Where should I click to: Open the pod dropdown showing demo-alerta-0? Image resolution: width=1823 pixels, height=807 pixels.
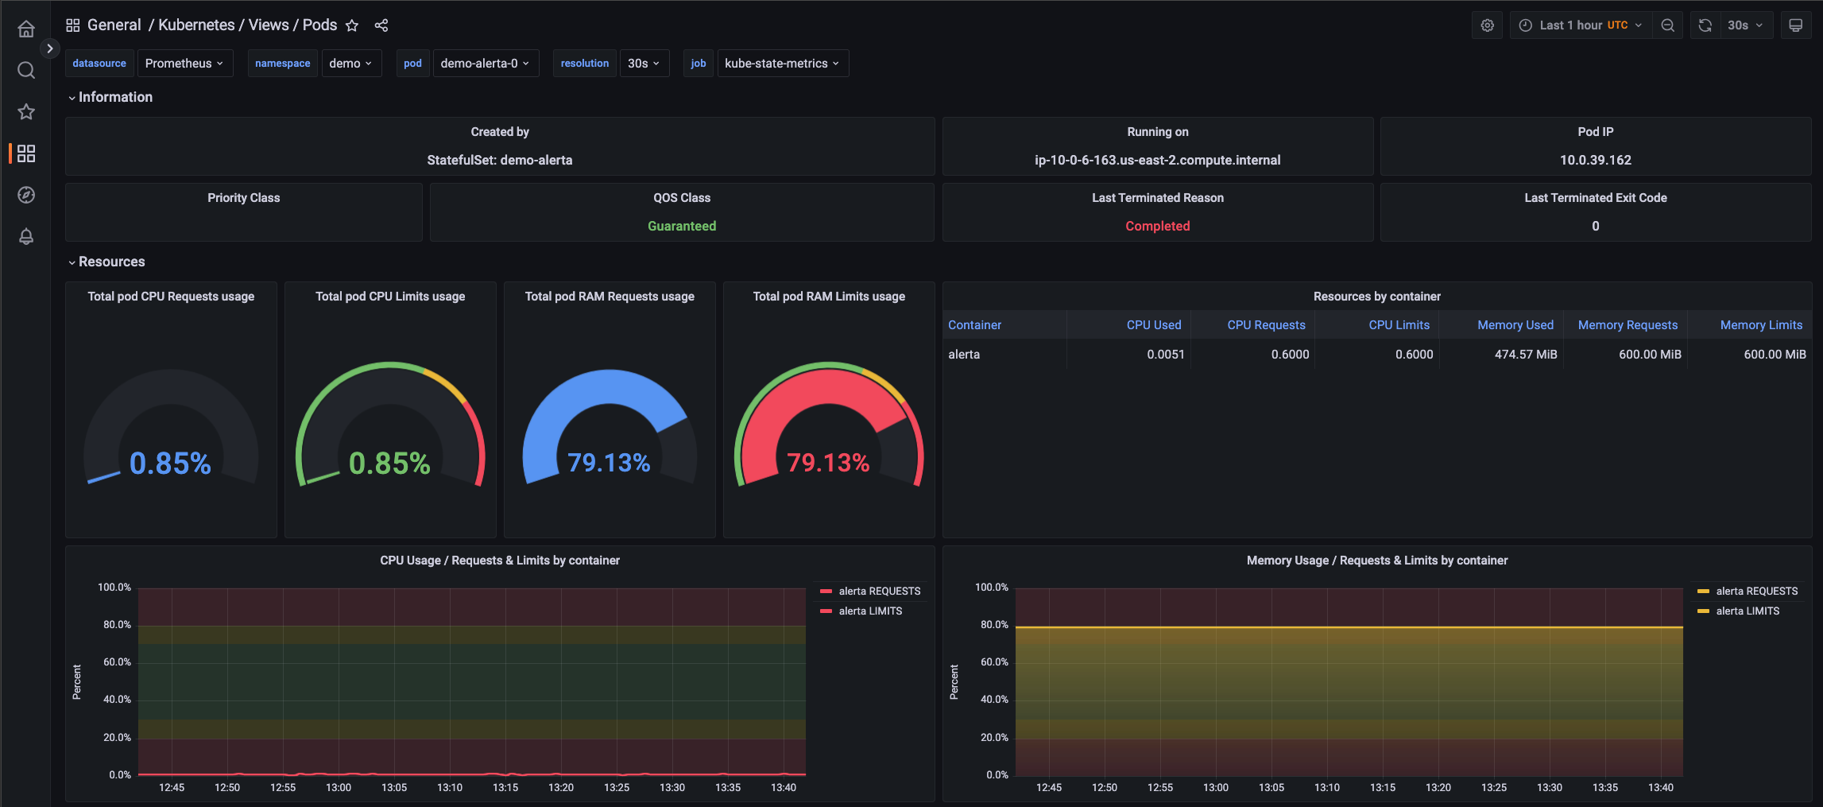(485, 64)
